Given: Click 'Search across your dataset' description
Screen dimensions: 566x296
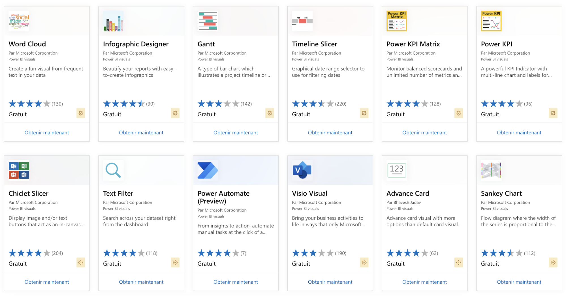Looking at the screenshot, I should click(139, 221).
